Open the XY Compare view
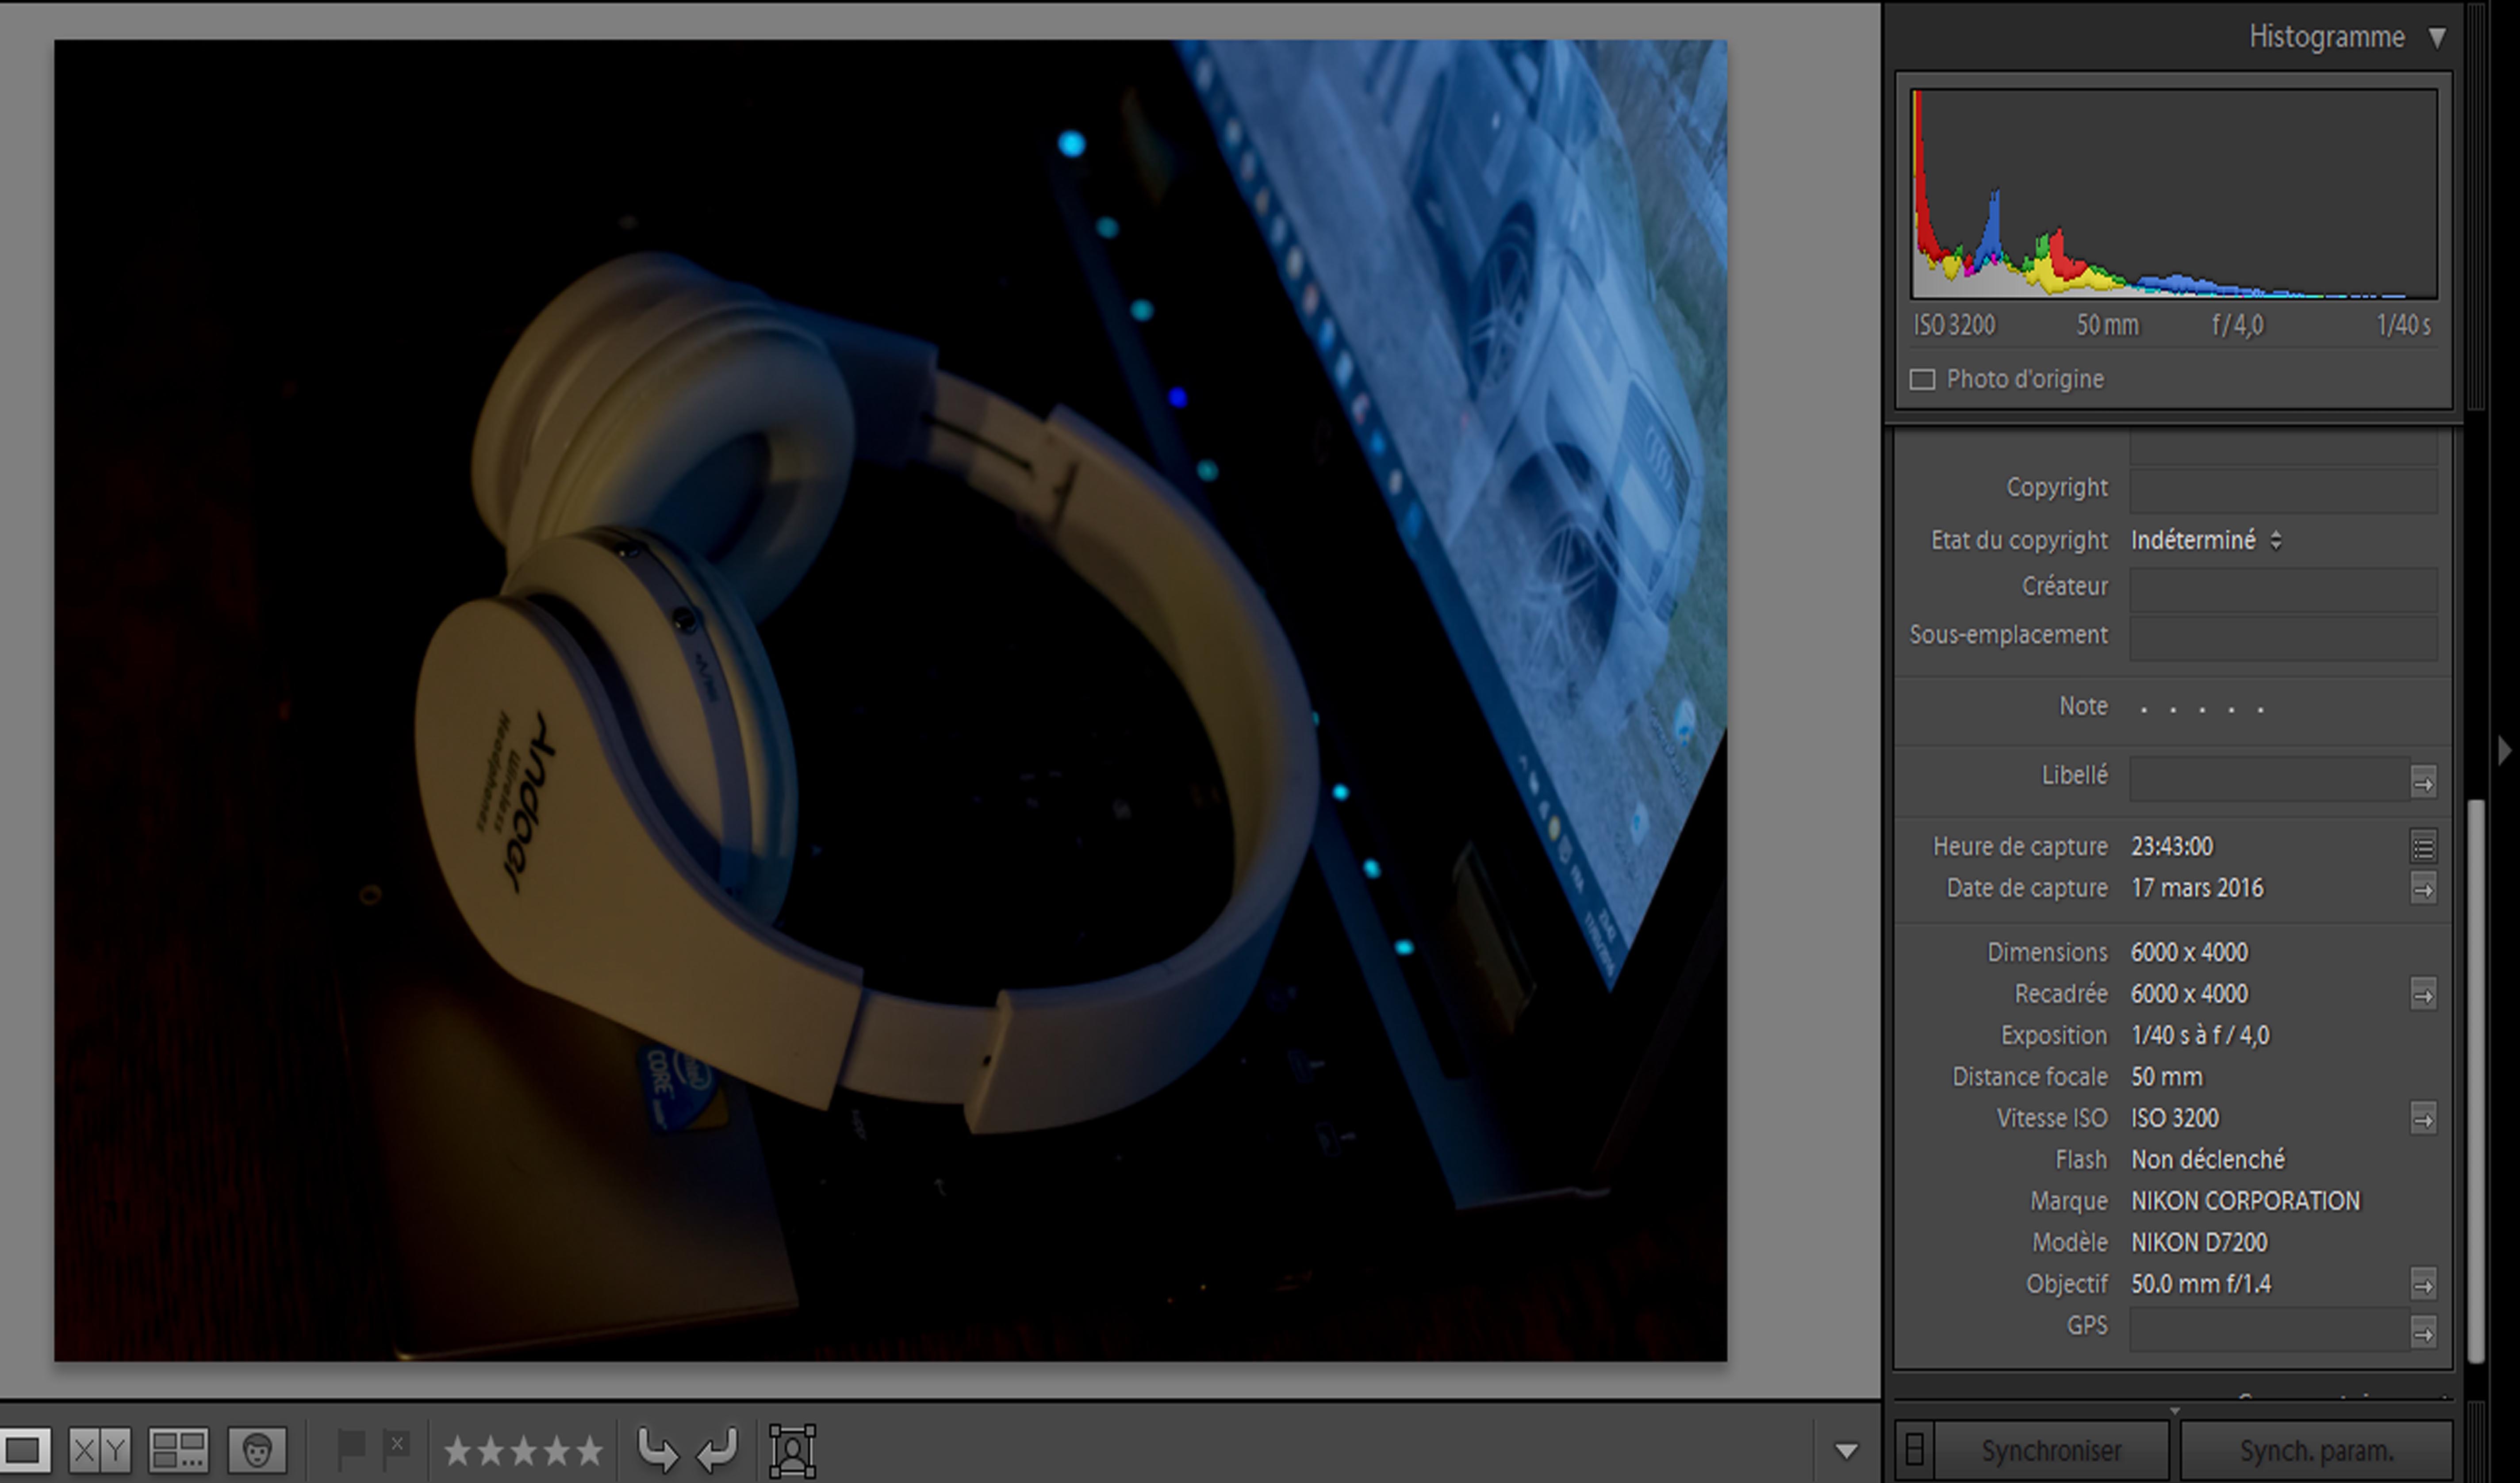Viewport: 2520px width, 1483px height. [x=100, y=1449]
